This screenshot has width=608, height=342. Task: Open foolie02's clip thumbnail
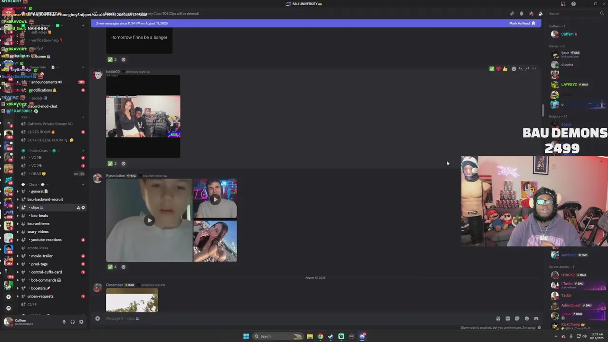coord(143,116)
